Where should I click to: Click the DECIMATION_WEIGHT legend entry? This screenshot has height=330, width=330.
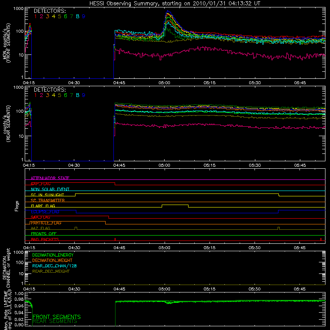tap(52, 261)
